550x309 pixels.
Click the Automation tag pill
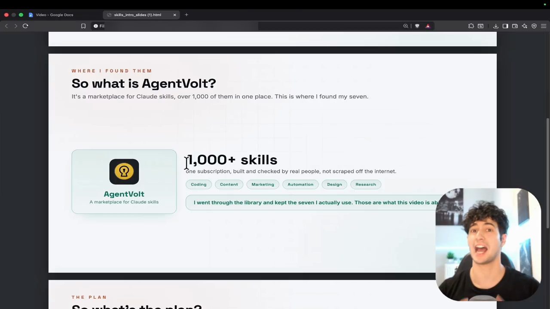300,185
